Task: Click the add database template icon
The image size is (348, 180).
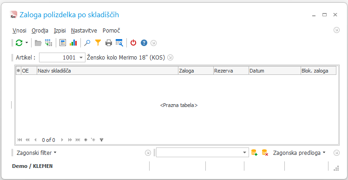Action: [254, 153]
